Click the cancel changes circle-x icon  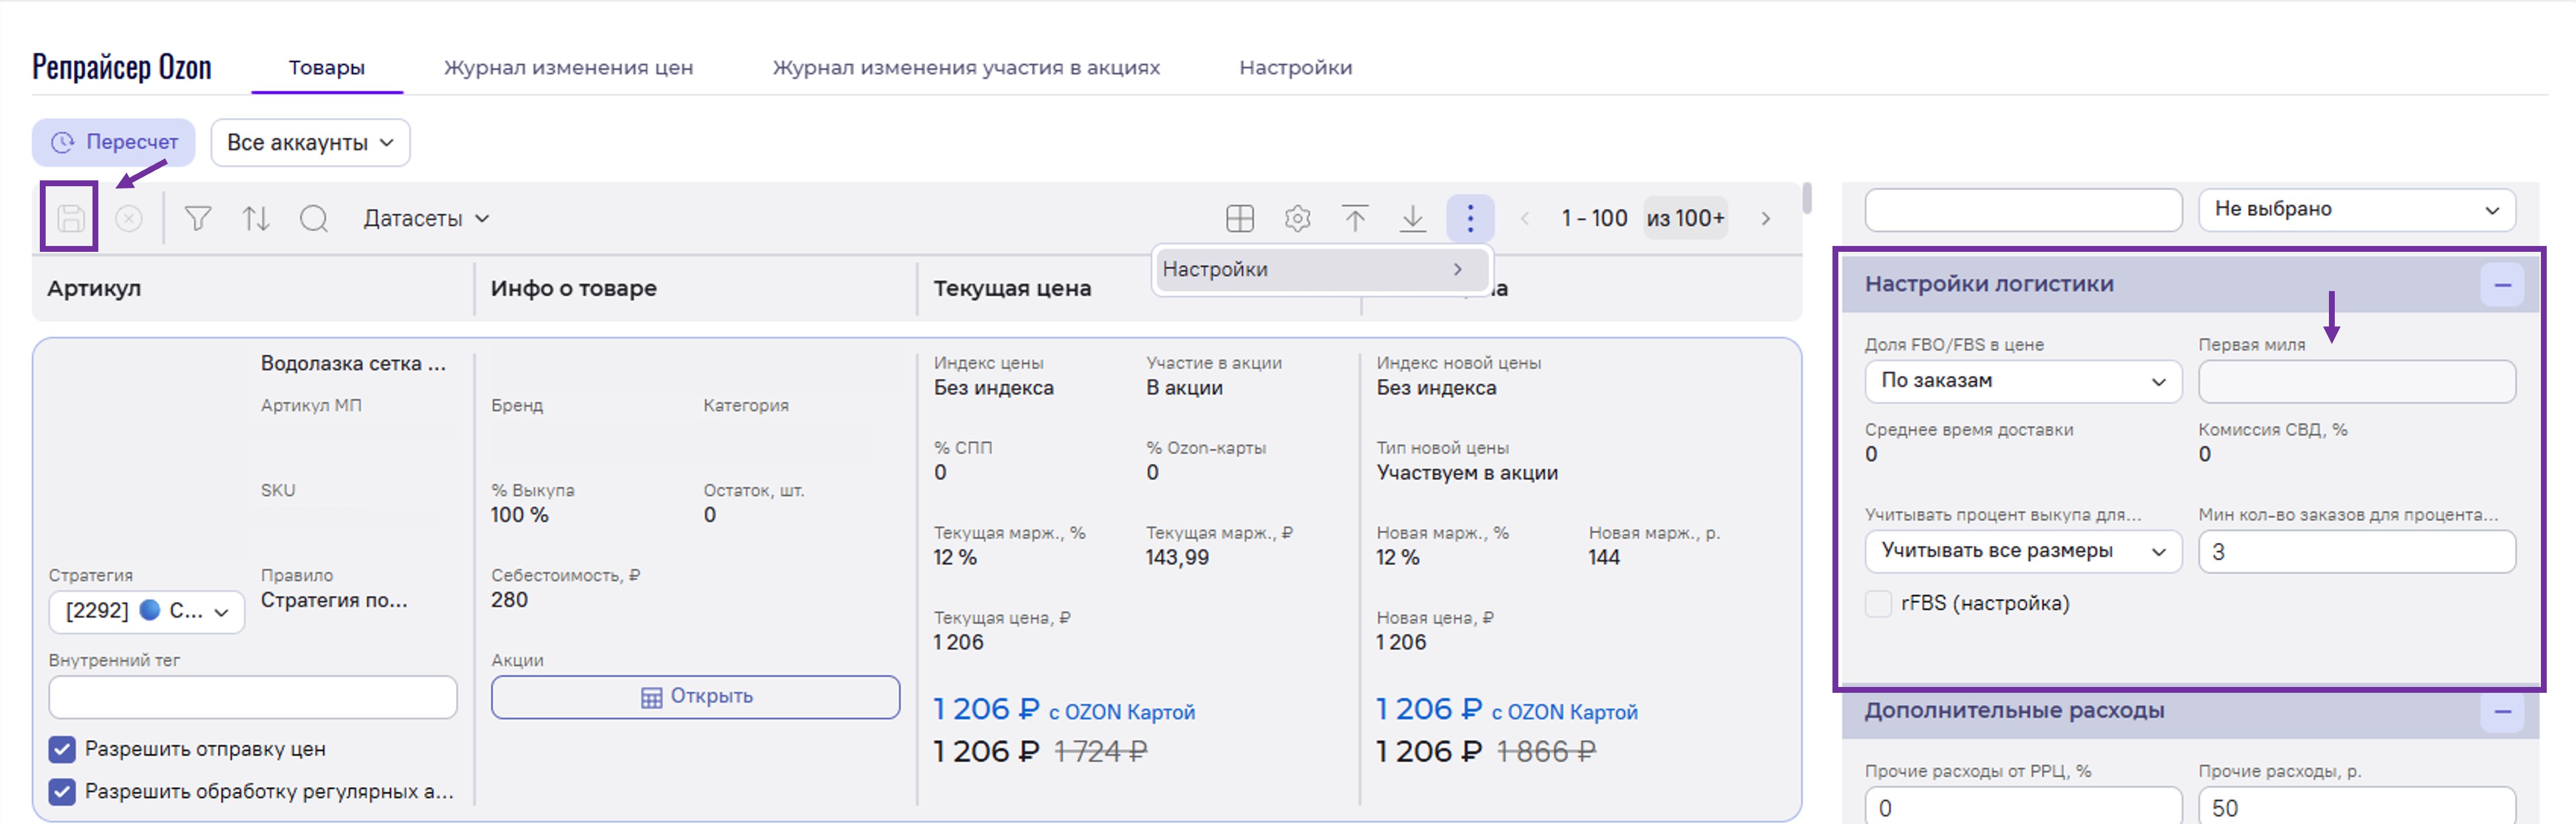[129, 218]
